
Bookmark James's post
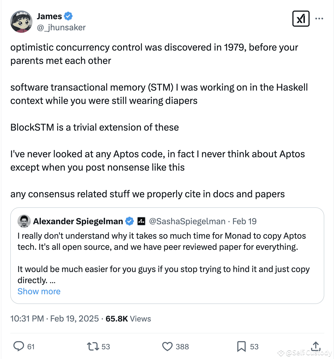(x=242, y=346)
